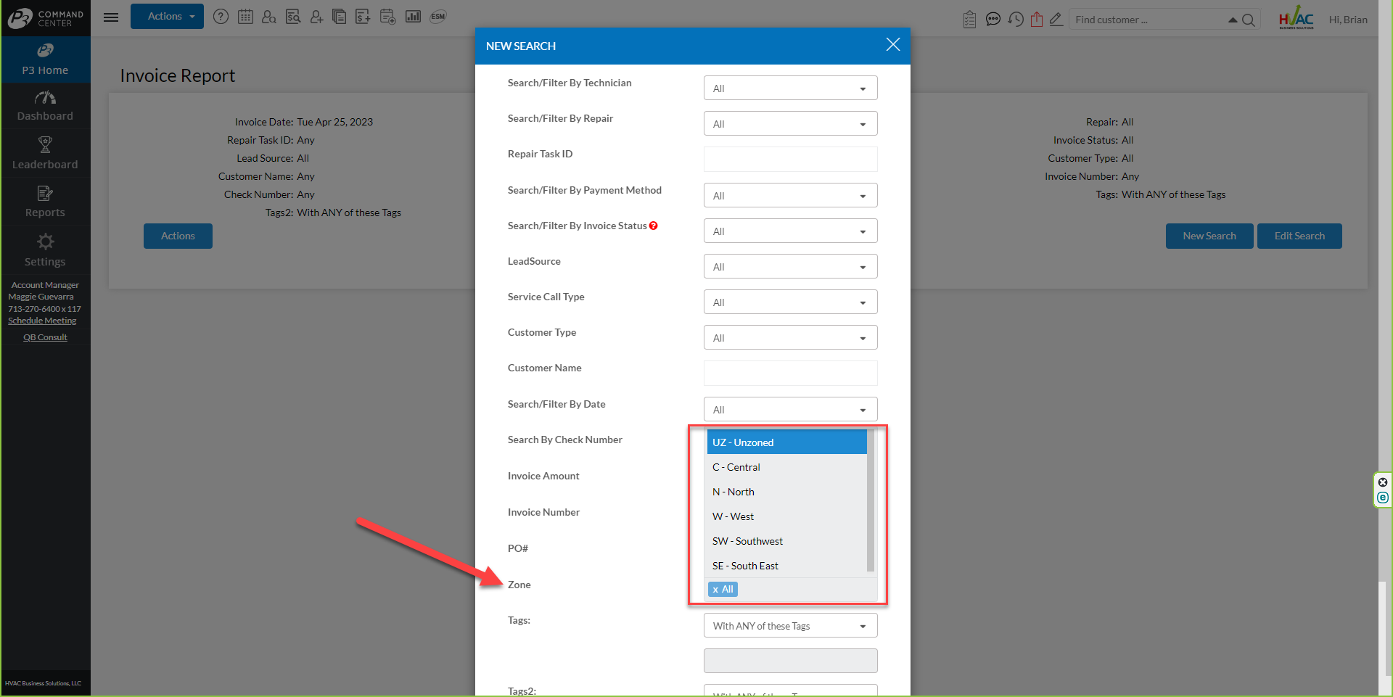Screen dimensions: 1393x697
Task: Click the customer search person icon
Action: pos(269,17)
